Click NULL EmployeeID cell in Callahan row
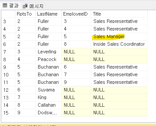Viewport: 156px width, 126px height. [x=76, y=105]
